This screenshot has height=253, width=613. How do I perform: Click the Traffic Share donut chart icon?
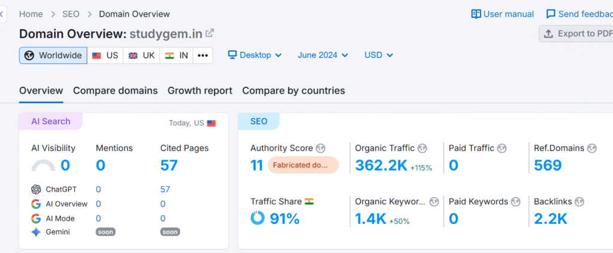click(x=257, y=218)
